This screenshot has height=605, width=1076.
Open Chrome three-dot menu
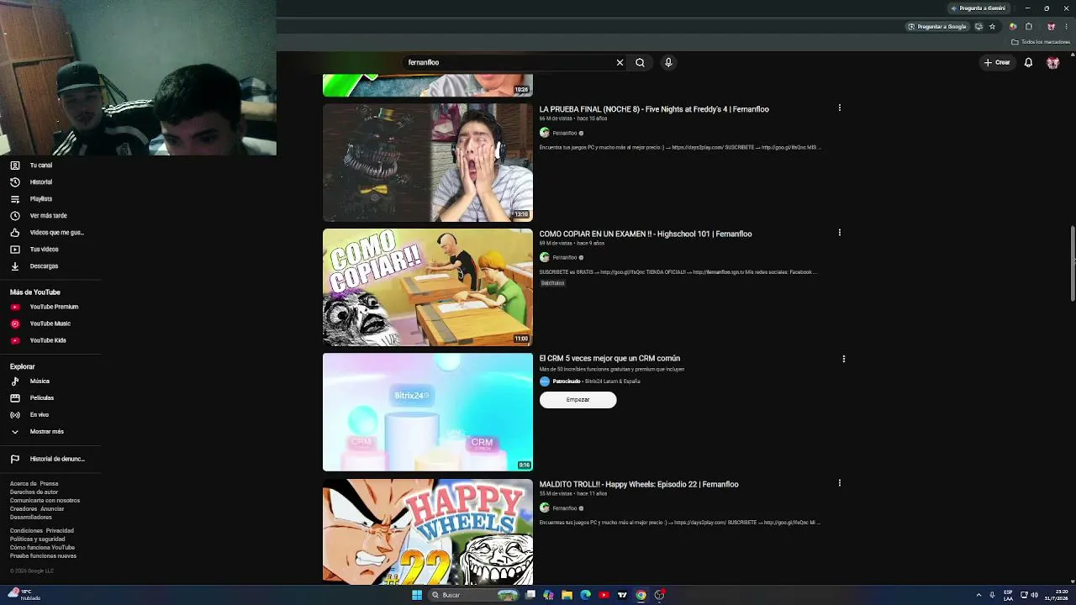point(1066,27)
